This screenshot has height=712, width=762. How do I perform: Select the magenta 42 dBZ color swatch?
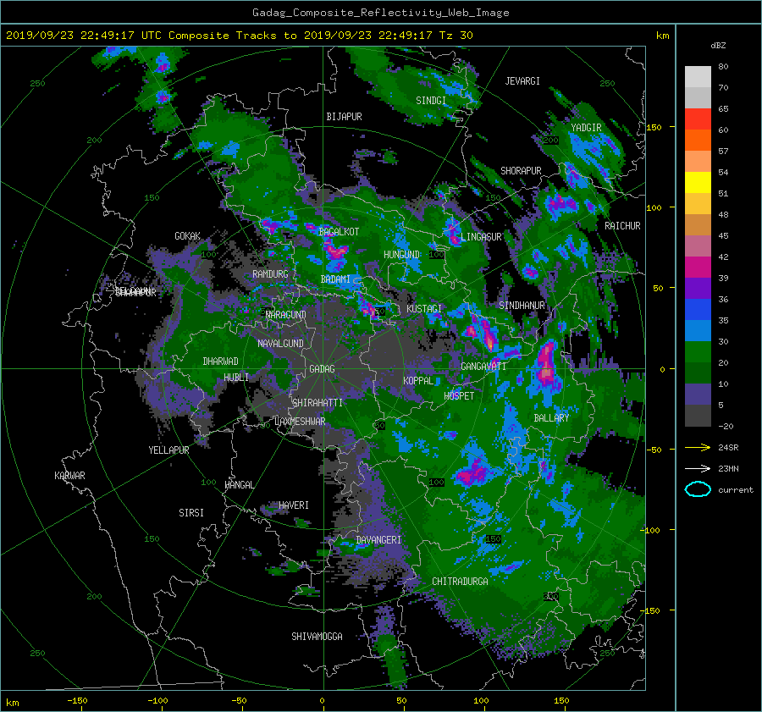(x=698, y=267)
